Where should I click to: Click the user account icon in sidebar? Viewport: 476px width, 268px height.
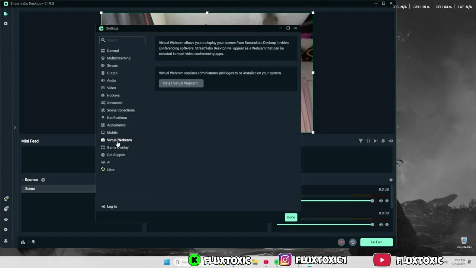tap(6, 241)
